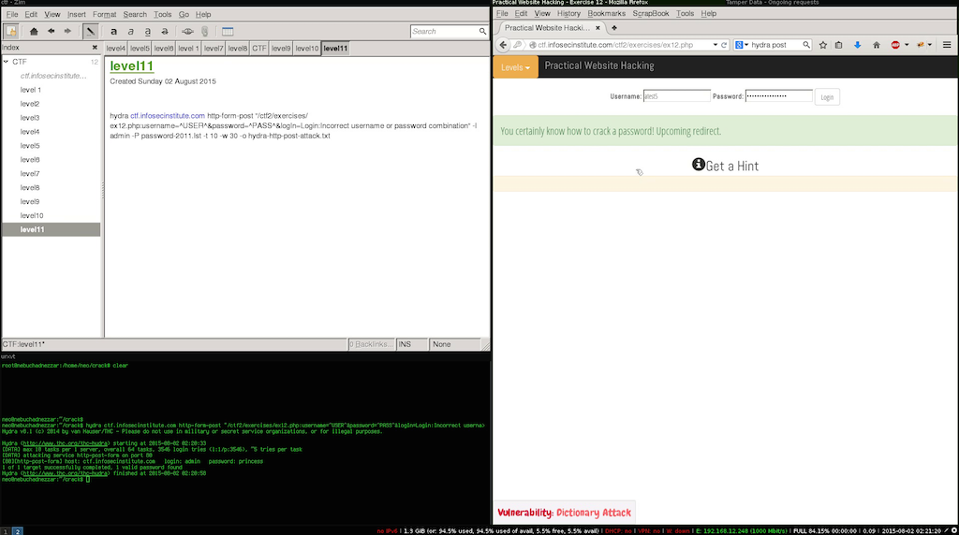Open Firefox's downloads arrow icon
The image size is (959, 535).
coord(858,45)
